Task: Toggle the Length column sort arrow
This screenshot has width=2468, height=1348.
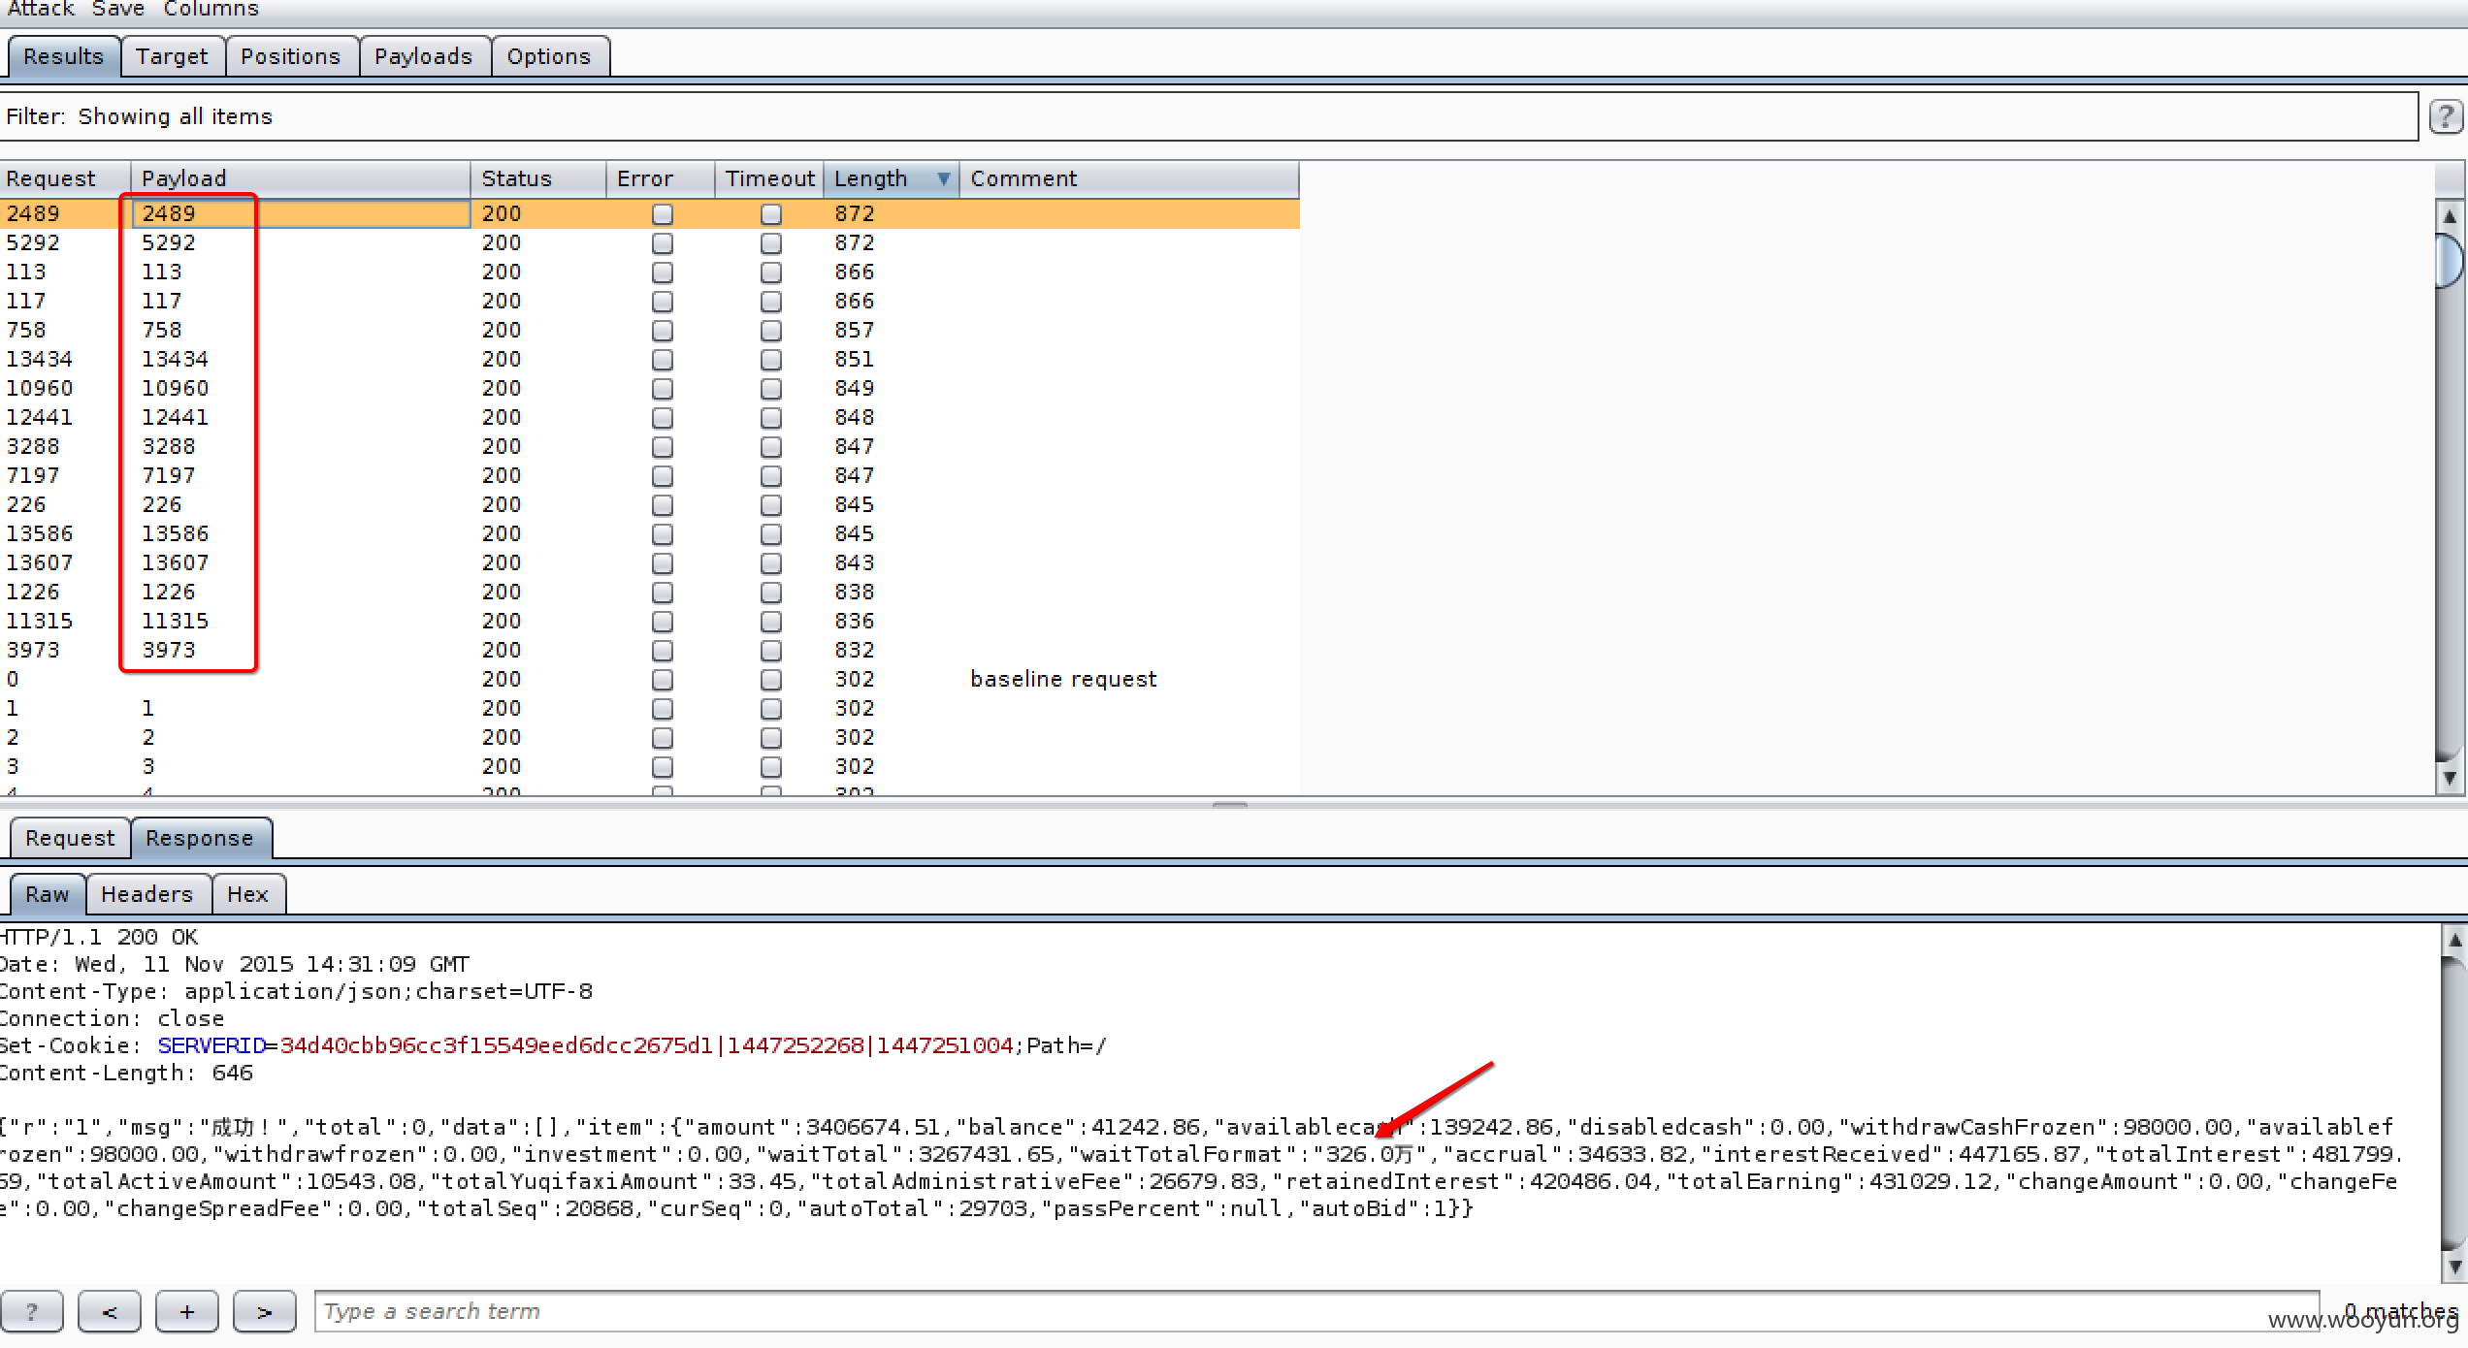Action: click(943, 179)
